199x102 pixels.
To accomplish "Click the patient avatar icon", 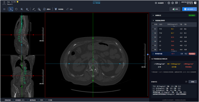I will [4, 3].
